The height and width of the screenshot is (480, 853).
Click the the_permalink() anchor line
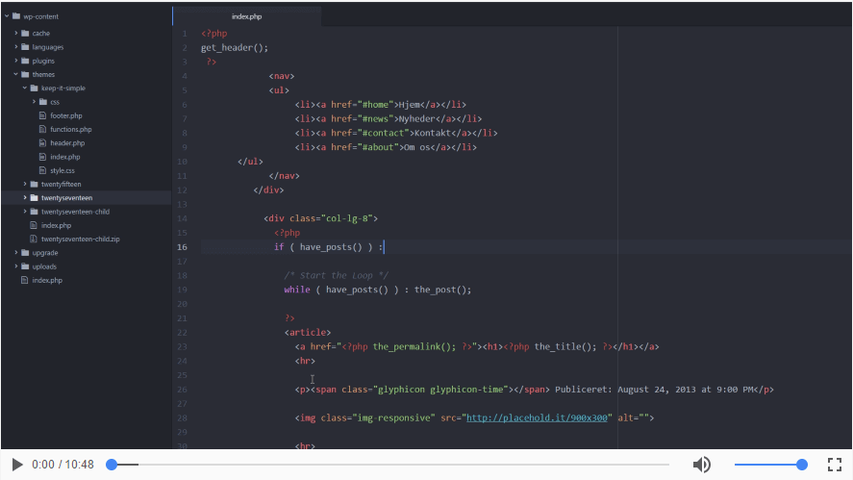(477, 346)
